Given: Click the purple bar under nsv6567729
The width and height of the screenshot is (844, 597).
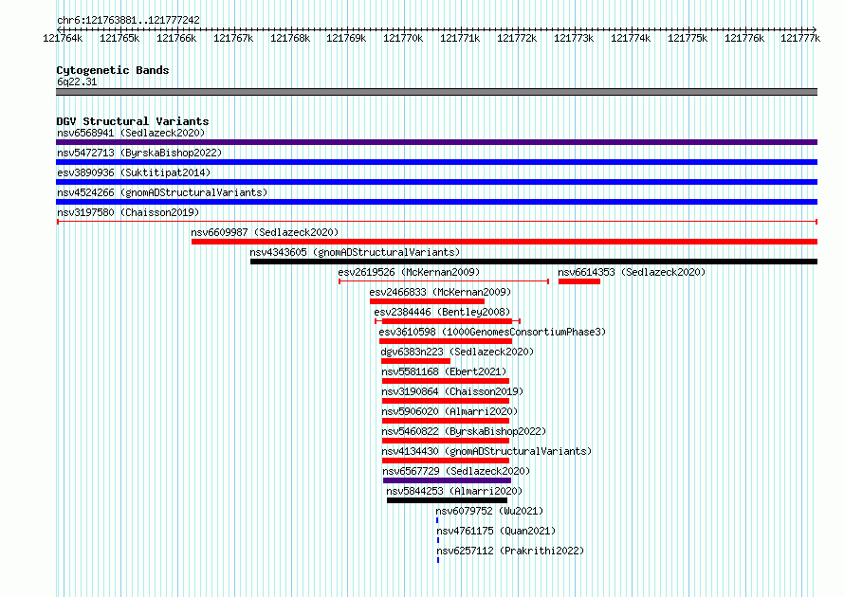Looking at the screenshot, I should point(448,480).
